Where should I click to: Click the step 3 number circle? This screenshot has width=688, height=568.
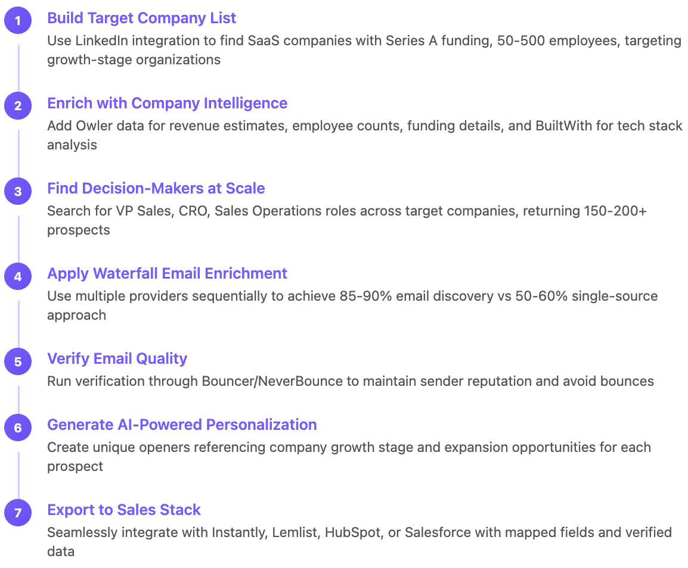(18, 191)
